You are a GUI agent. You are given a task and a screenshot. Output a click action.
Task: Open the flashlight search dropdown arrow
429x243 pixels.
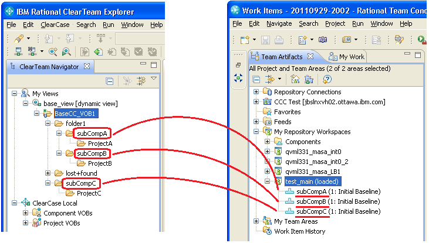(x=28, y=39)
